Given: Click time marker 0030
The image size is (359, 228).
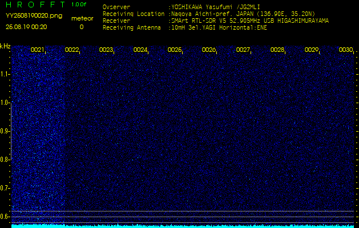Looking at the screenshot, I should (346, 50).
